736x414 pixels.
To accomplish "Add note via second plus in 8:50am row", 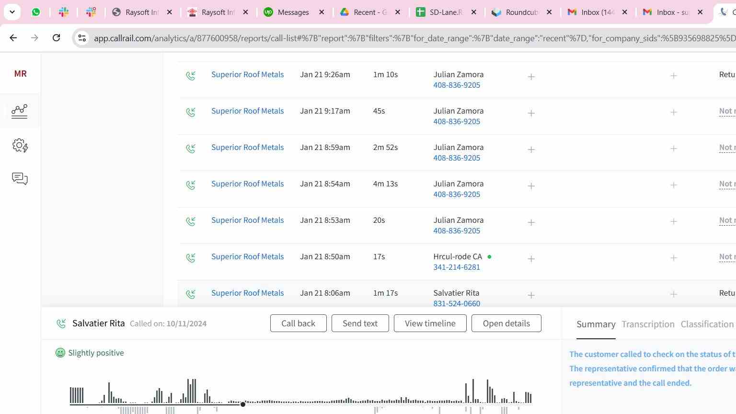I will pos(673,258).
